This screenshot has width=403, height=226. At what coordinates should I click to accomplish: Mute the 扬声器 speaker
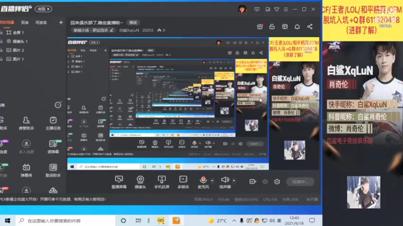click(x=225, y=182)
